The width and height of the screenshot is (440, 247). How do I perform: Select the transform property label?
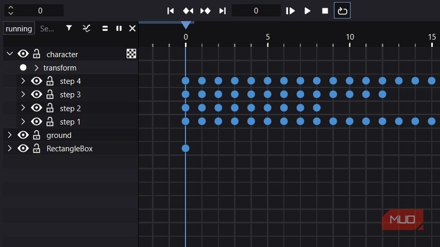[x=60, y=68]
